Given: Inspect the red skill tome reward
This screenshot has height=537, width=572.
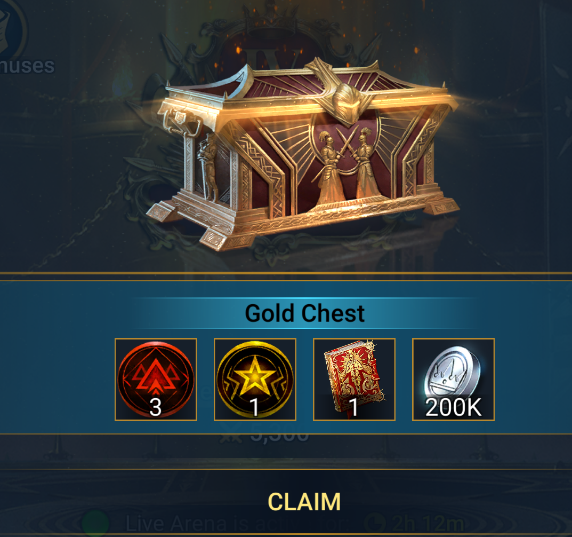Looking at the screenshot, I should tap(354, 380).
